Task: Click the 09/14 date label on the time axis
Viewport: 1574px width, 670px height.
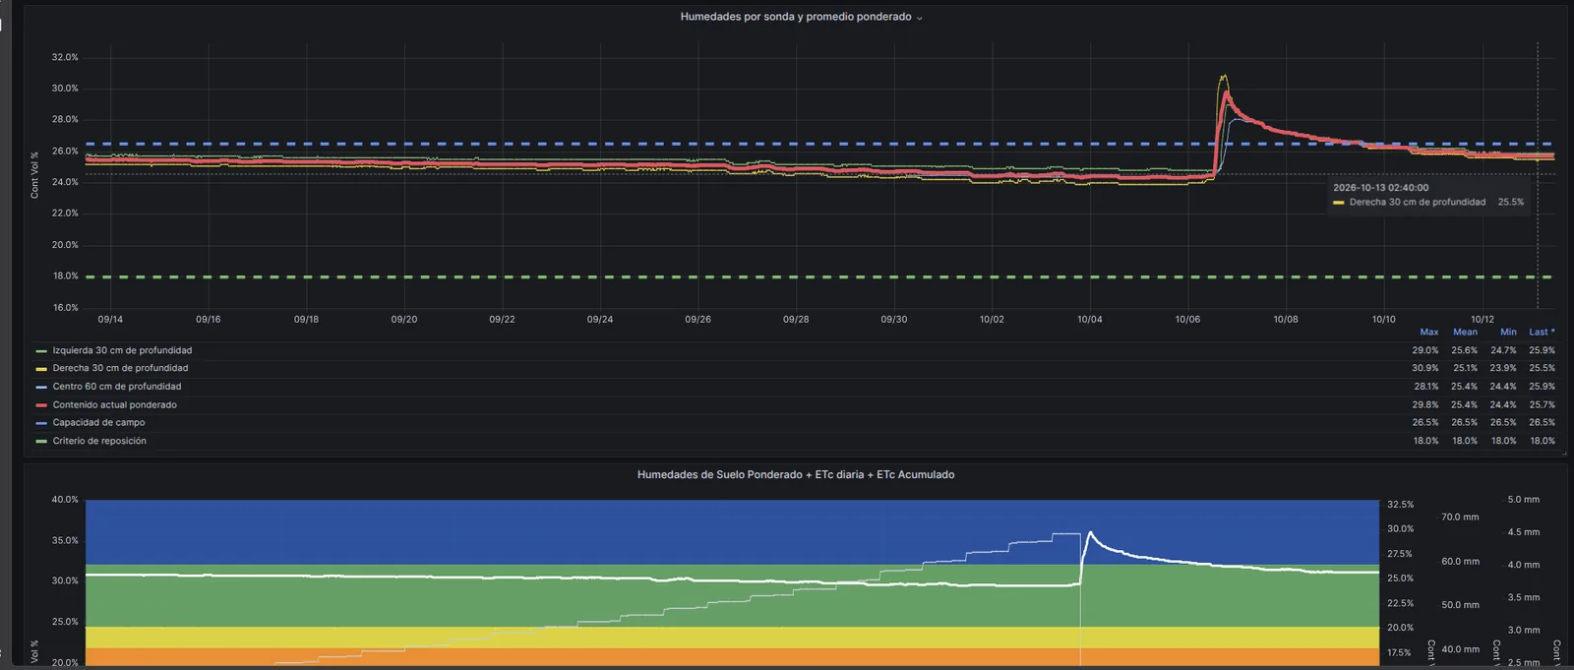Action: pyautogui.click(x=110, y=320)
